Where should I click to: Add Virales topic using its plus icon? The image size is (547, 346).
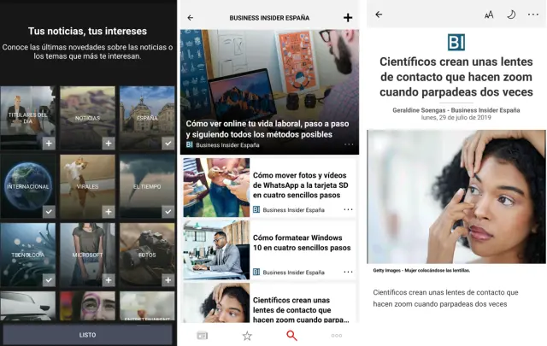pos(109,212)
